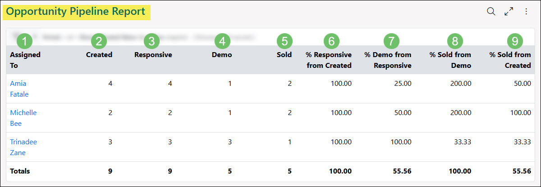Open Michelle Bee's record link
The width and height of the screenshot is (541, 187).
pos(23,118)
